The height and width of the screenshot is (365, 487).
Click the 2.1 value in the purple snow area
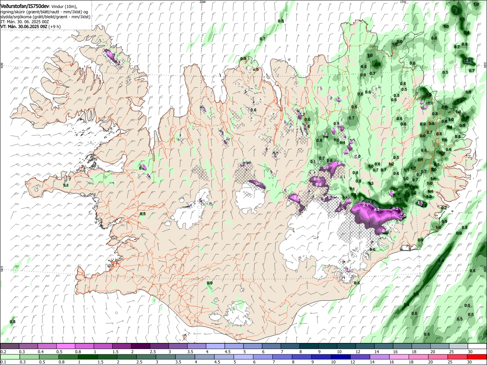(366, 205)
